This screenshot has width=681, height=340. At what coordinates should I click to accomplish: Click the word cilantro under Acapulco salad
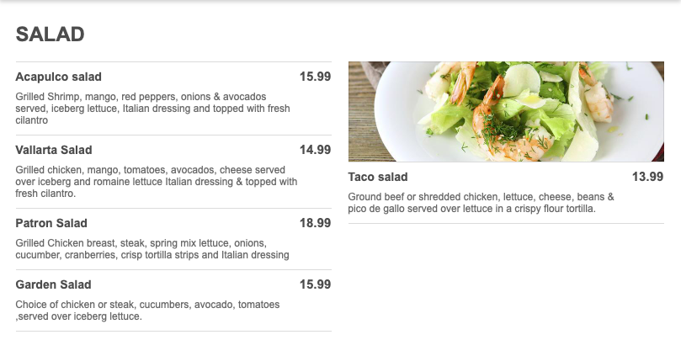(33, 120)
